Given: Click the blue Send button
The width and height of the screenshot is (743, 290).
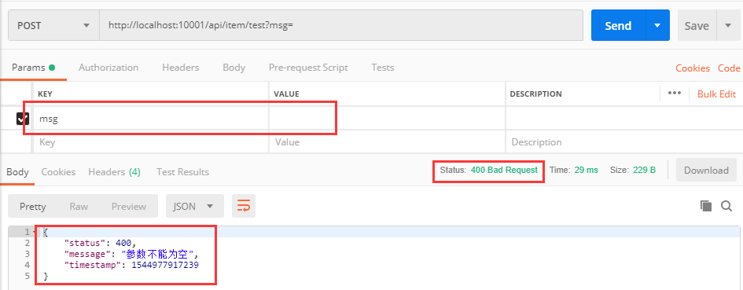Looking at the screenshot, I should click(618, 26).
